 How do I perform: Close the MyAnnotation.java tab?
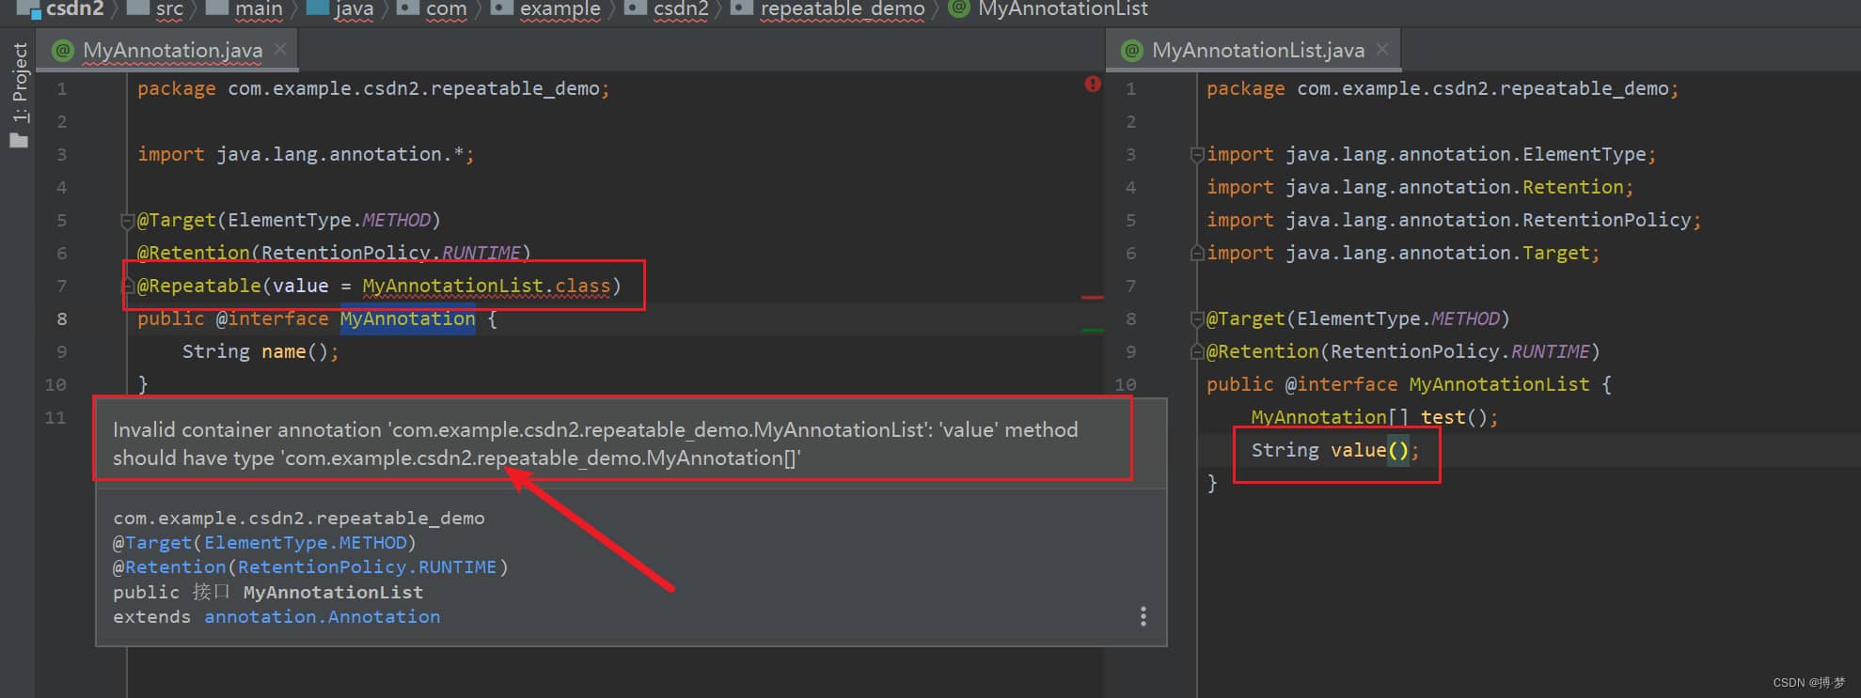280,50
